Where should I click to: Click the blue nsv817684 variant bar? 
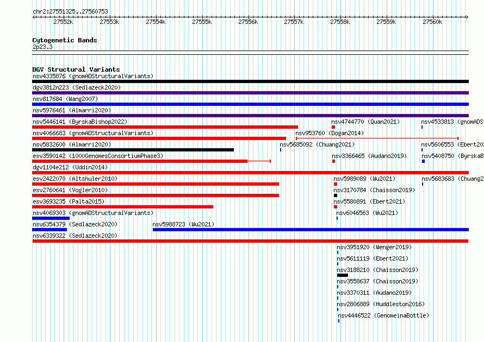(x=250, y=104)
